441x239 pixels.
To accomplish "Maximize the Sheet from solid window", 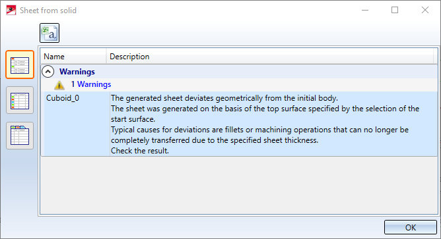I will point(395,10).
